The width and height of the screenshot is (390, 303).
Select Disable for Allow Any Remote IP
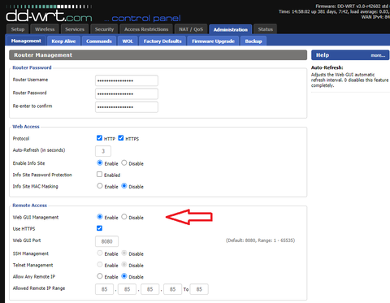[124, 276]
